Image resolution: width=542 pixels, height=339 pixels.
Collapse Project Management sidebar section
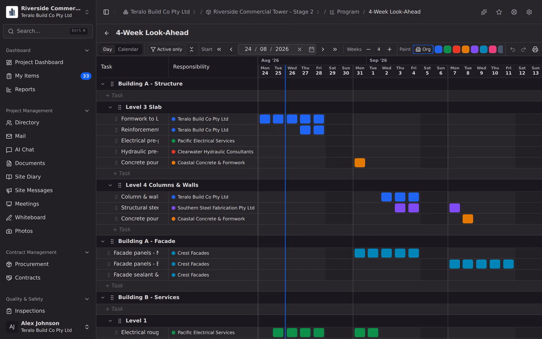click(87, 111)
